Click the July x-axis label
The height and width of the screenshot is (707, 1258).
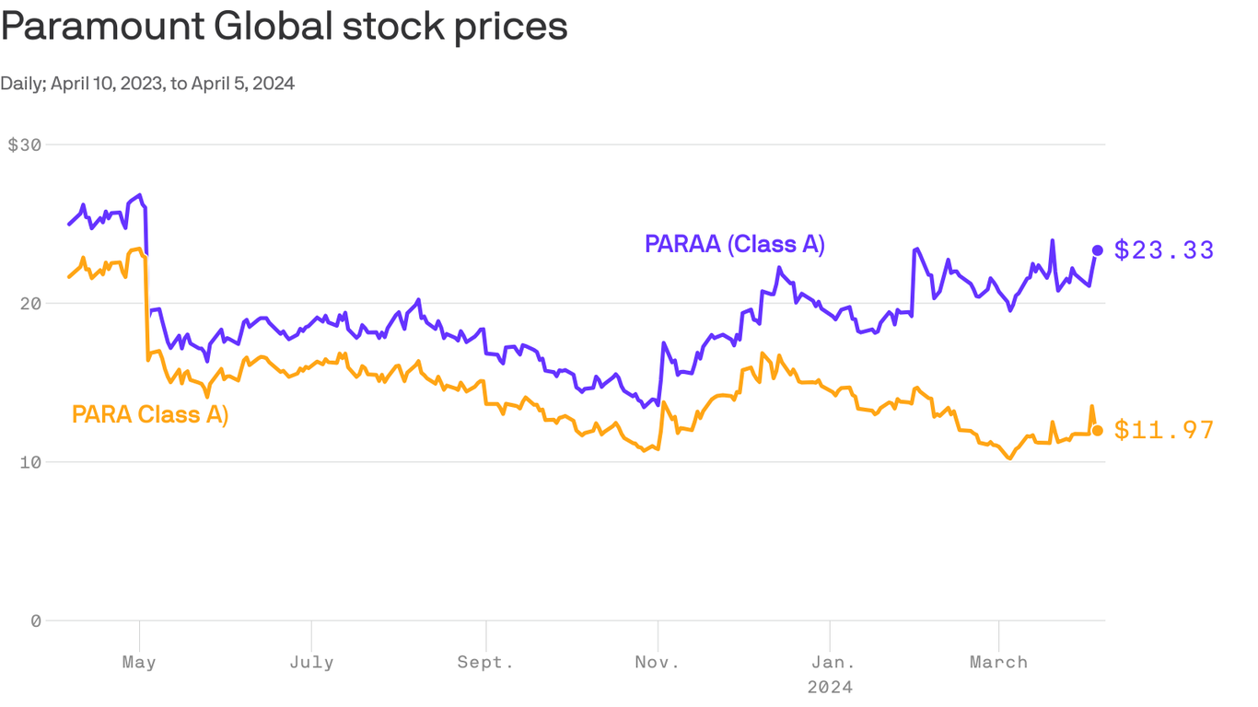coord(311,663)
